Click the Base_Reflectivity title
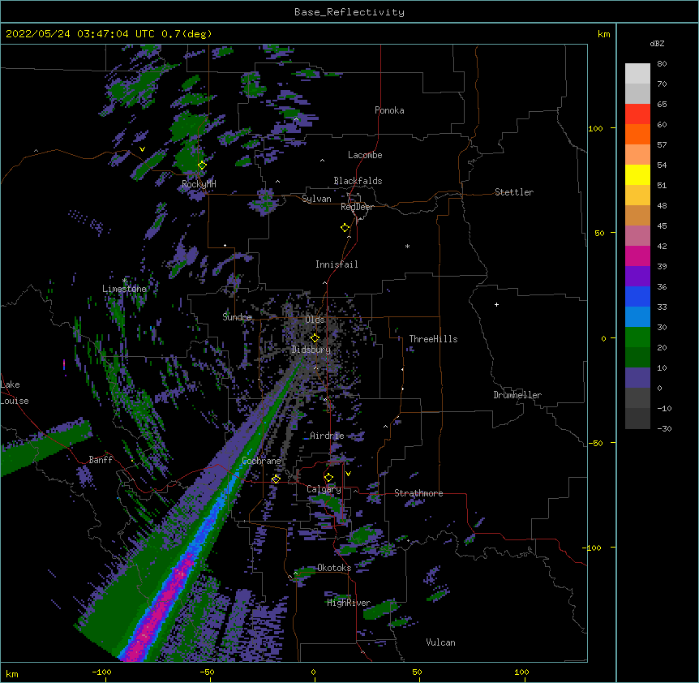 click(349, 12)
